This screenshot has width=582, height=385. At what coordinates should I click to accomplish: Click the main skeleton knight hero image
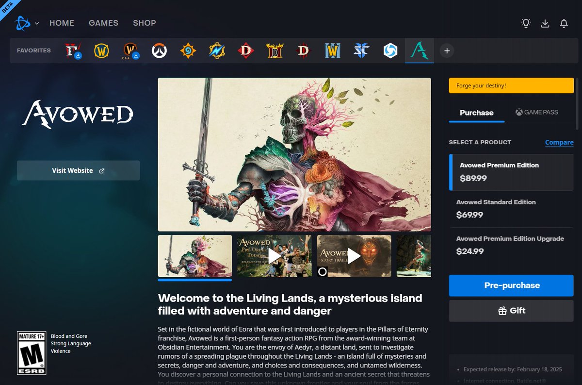(294, 154)
